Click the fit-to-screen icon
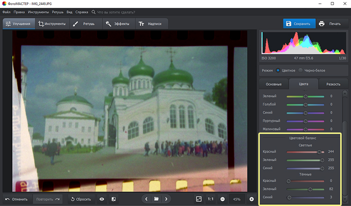 click(x=198, y=199)
